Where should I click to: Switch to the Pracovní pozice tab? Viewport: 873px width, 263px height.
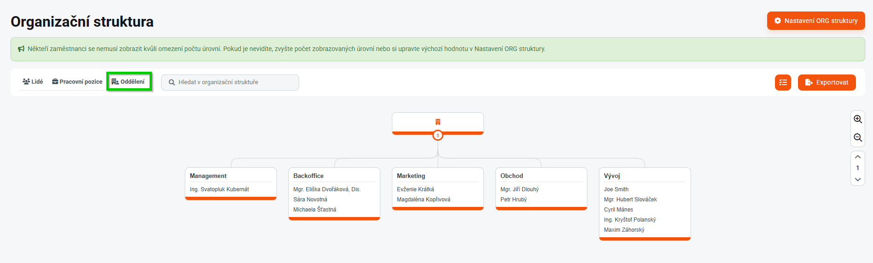77,81
